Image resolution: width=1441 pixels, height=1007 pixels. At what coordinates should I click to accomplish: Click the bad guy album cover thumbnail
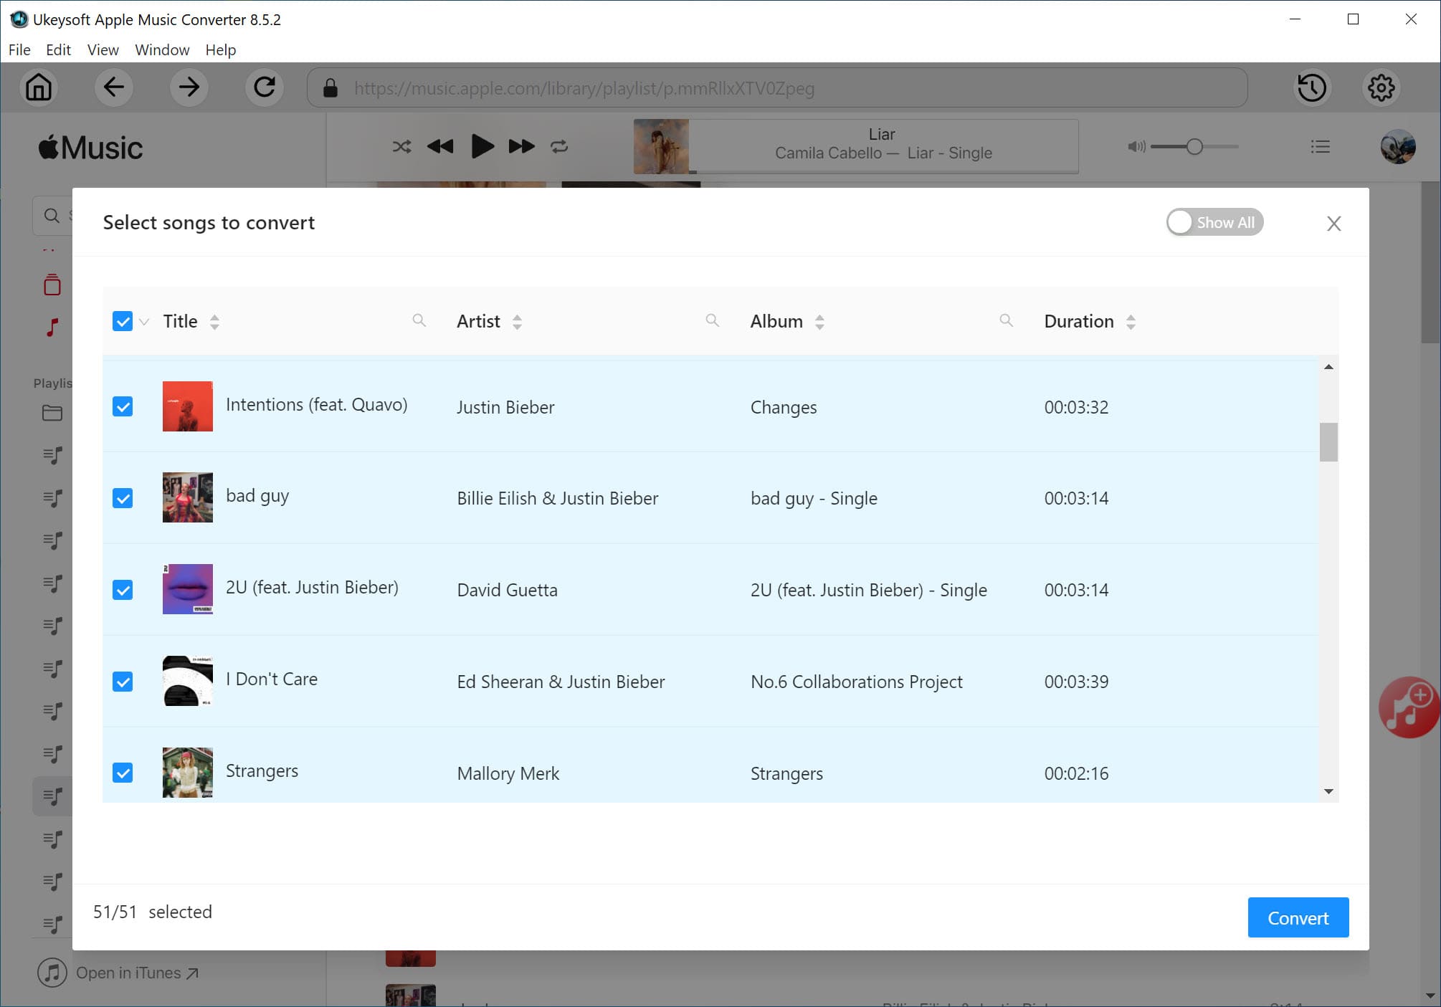187,497
